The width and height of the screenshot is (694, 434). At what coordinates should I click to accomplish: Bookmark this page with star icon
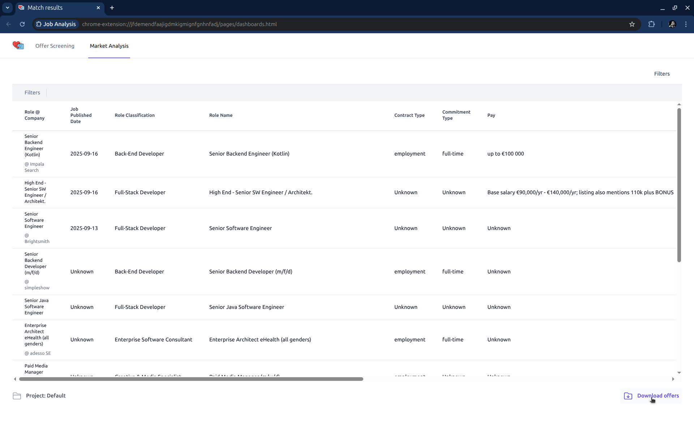pyautogui.click(x=632, y=24)
